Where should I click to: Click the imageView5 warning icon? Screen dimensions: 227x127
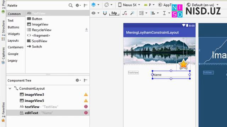[x=86, y=101]
